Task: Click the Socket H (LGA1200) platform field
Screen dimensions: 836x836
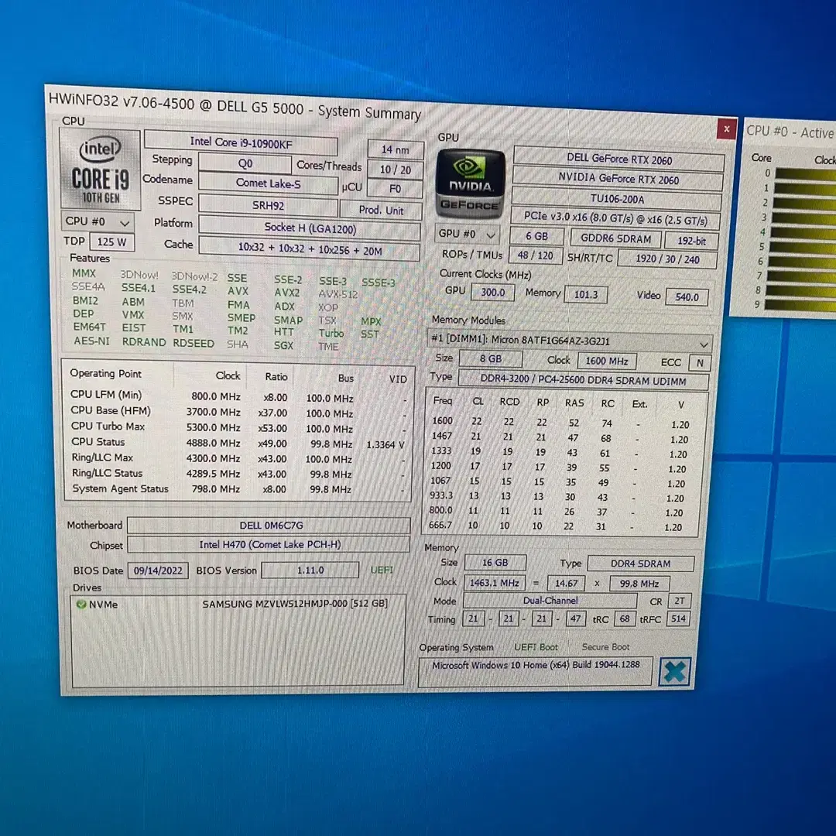Action: [310, 228]
